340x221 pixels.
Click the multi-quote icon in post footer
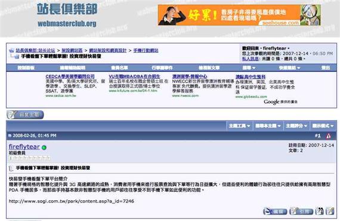(x=319, y=211)
